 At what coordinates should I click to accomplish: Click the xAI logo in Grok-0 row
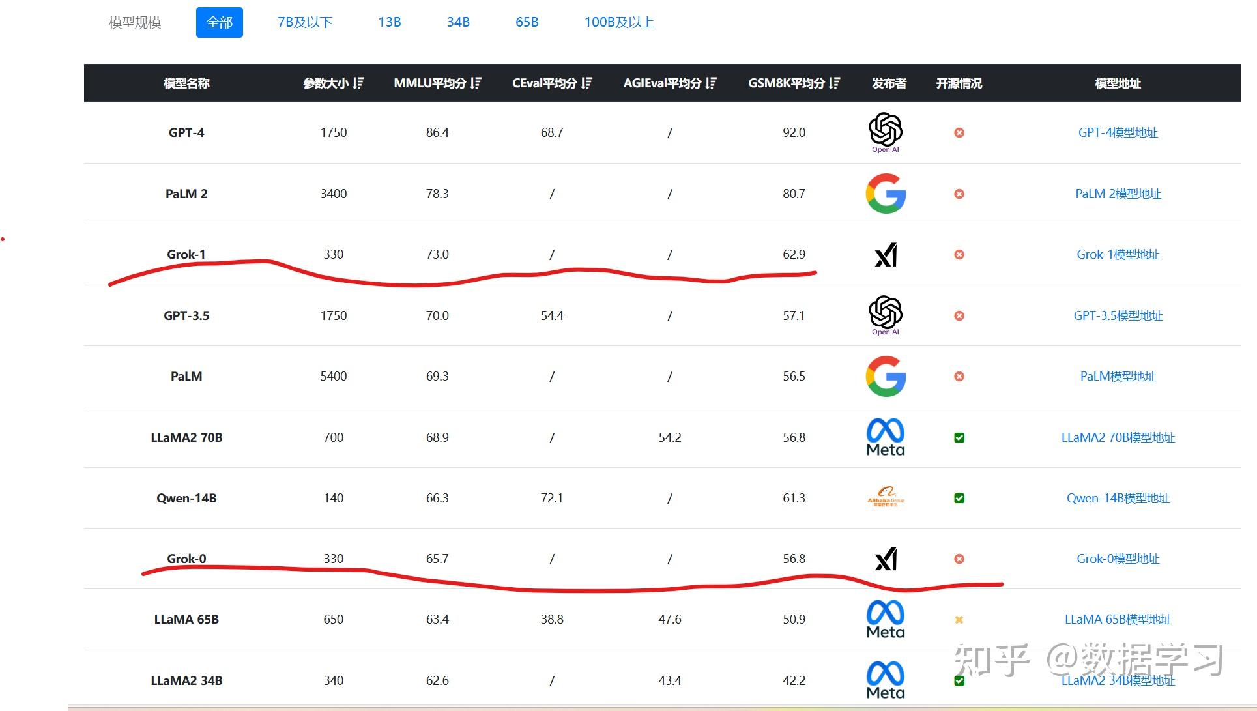[886, 559]
